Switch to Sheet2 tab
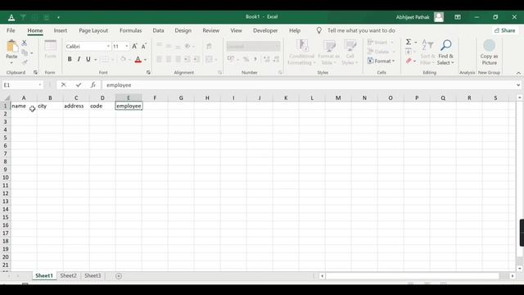 pos(69,275)
